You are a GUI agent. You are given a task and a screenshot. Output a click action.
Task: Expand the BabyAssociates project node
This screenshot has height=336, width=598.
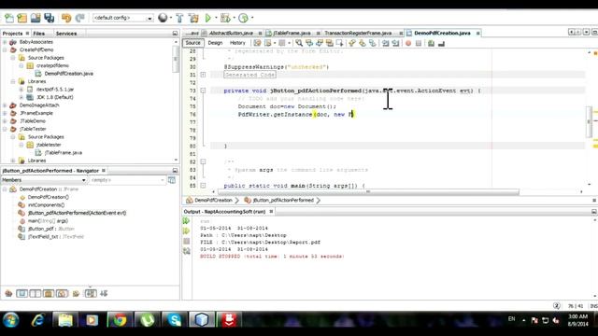pyautogui.click(x=5, y=42)
